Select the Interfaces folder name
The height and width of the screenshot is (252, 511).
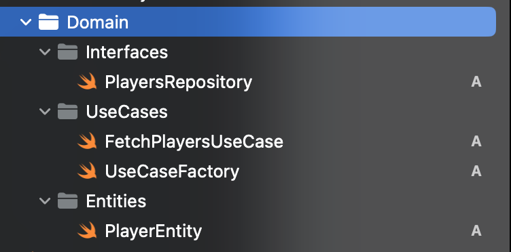pos(127,52)
